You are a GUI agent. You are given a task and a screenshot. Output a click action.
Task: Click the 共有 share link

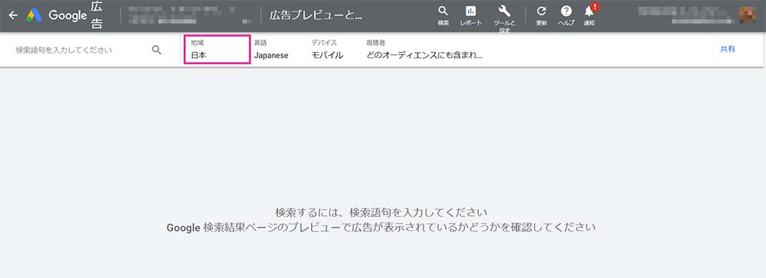pos(728,49)
